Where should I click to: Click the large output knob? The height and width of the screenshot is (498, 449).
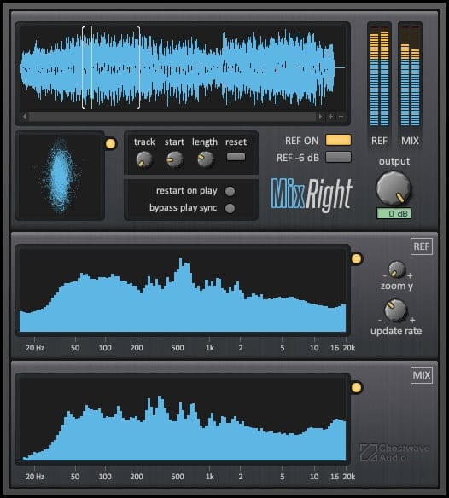[x=394, y=188]
